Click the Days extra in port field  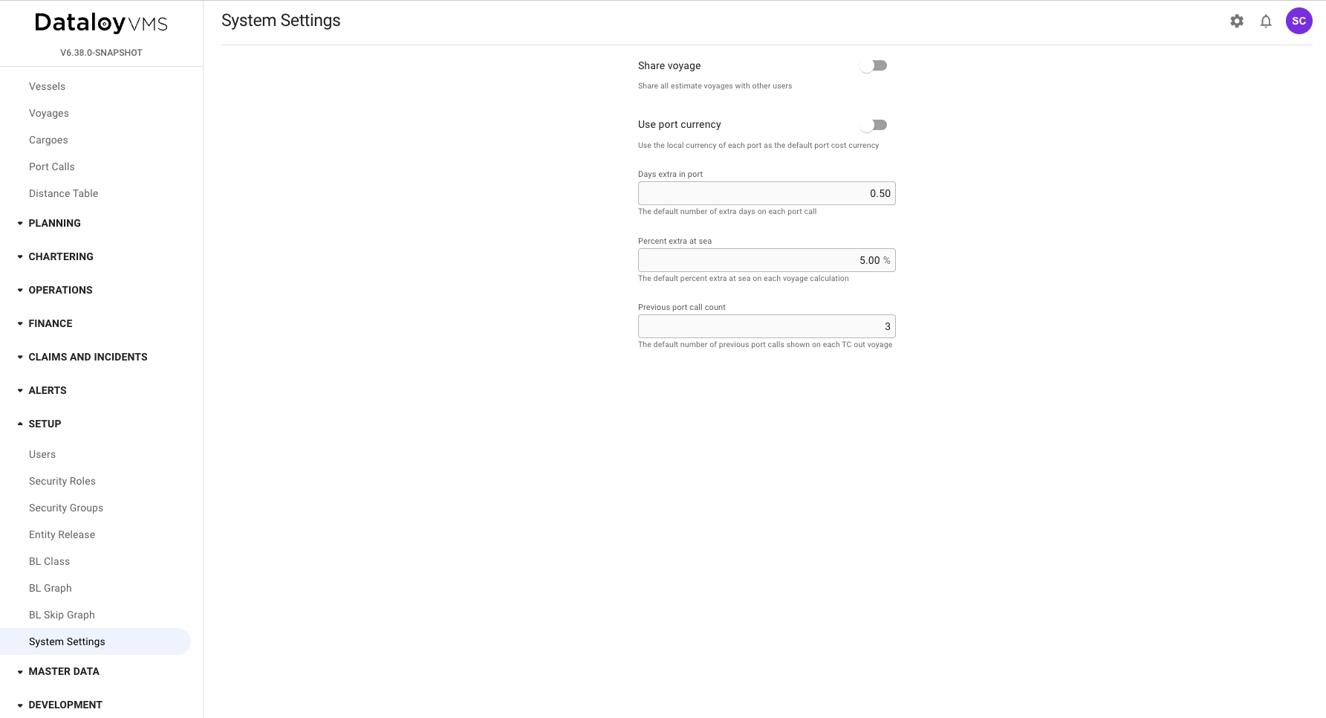pos(766,193)
